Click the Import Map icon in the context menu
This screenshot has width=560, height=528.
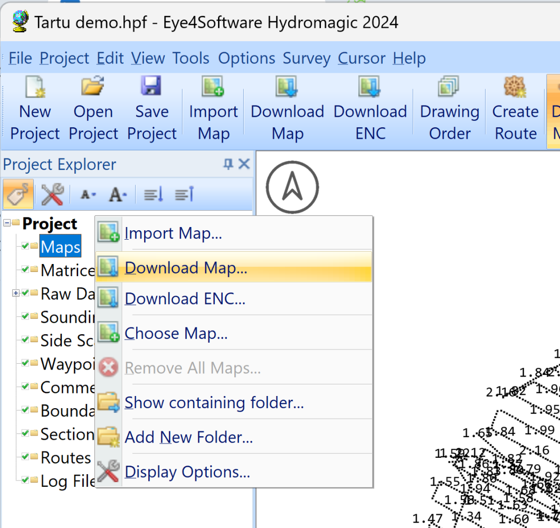coord(109,232)
